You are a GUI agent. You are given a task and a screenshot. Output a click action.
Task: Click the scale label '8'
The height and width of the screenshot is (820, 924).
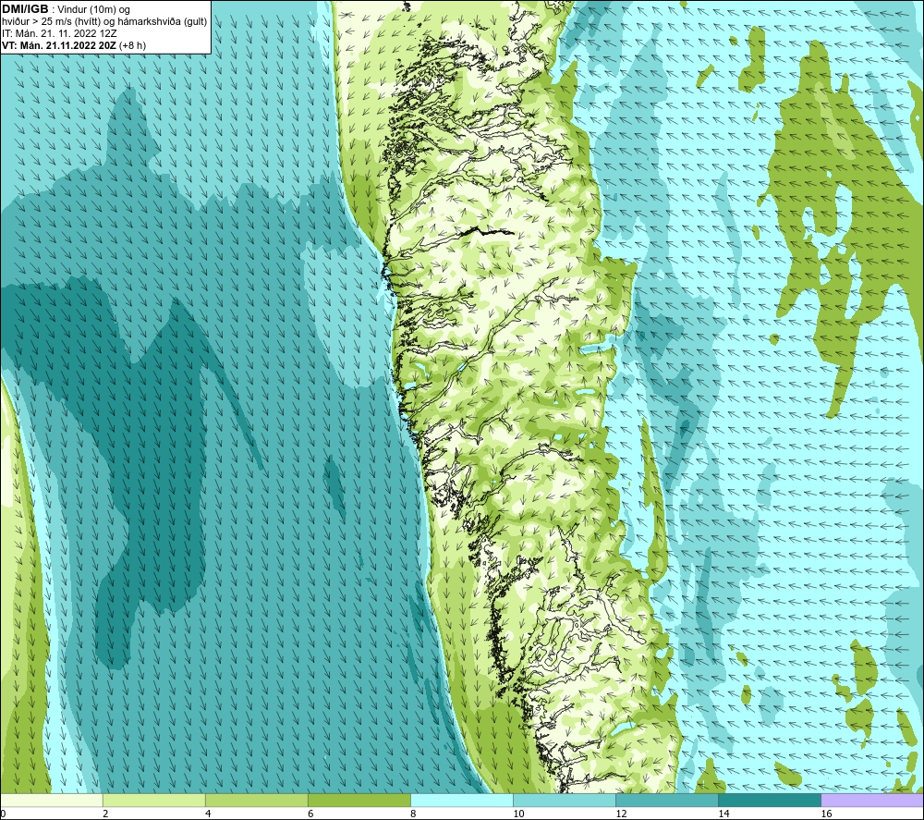[412, 814]
